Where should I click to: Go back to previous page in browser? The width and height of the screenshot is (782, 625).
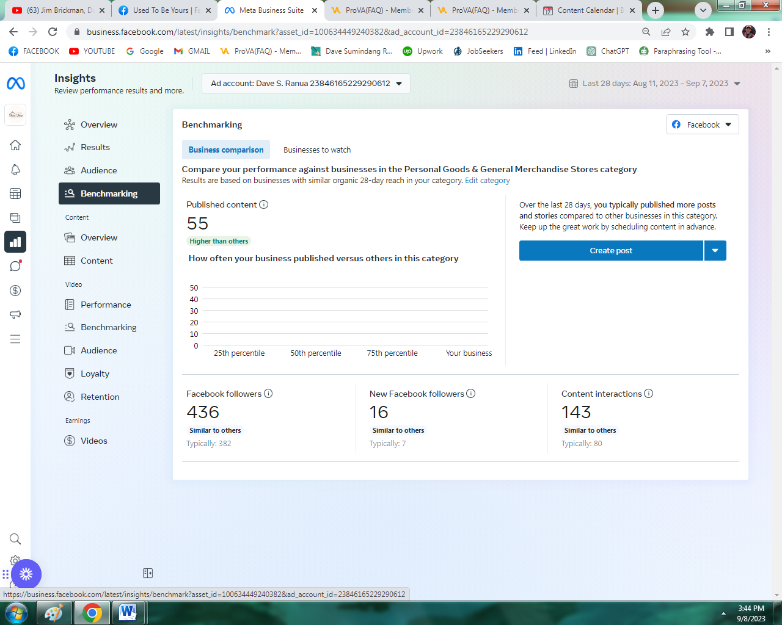coord(13,32)
